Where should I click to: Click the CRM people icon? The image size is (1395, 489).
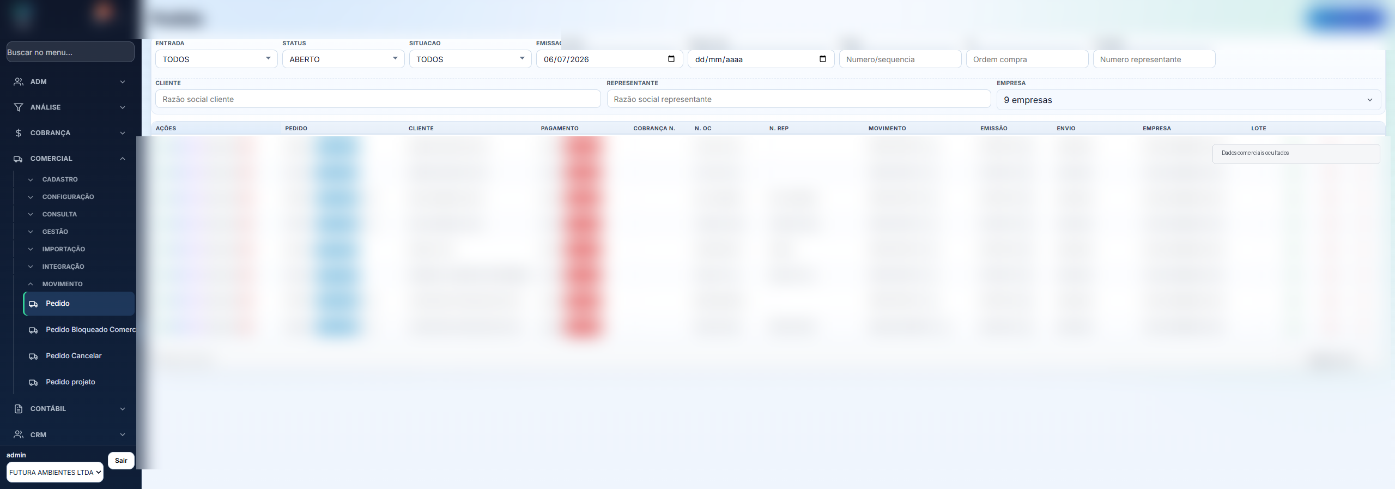(19, 434)
